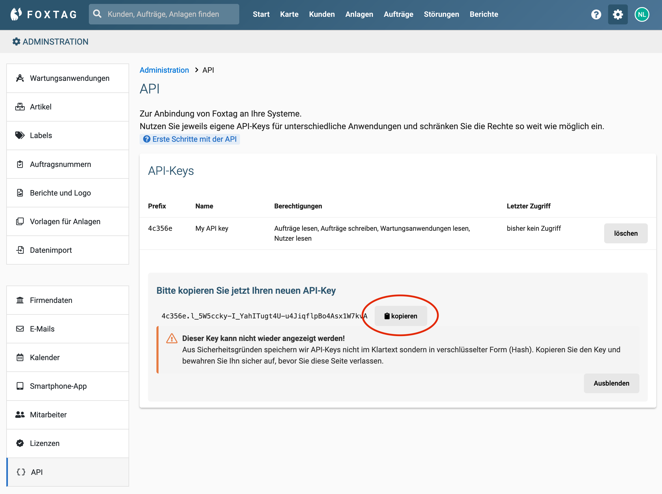Click the Datenimport import icon
The height and width of the screenshot is (494, 662).
[20, 250]
